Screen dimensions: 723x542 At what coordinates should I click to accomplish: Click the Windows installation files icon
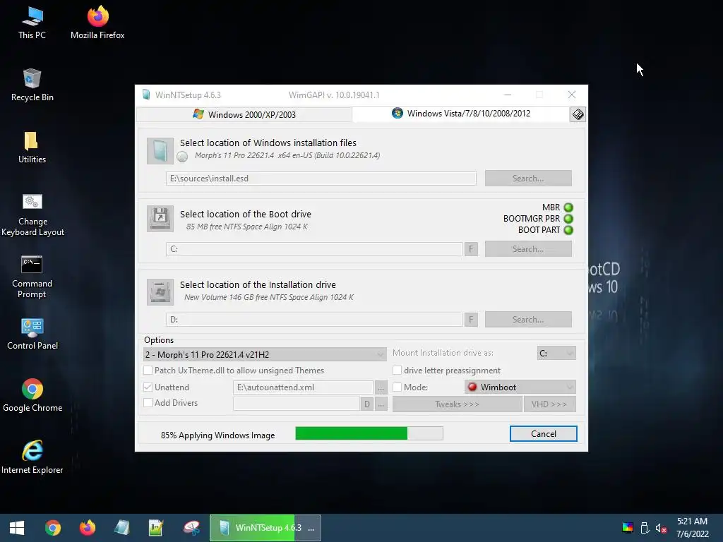[160, 151]
